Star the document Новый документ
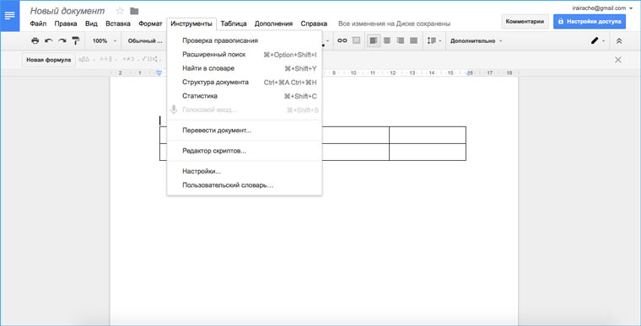The width and height of the screenshot is (641, 326). click(x=120, y=11)
